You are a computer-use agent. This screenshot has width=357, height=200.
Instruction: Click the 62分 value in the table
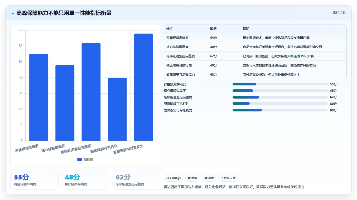(214, 56)
